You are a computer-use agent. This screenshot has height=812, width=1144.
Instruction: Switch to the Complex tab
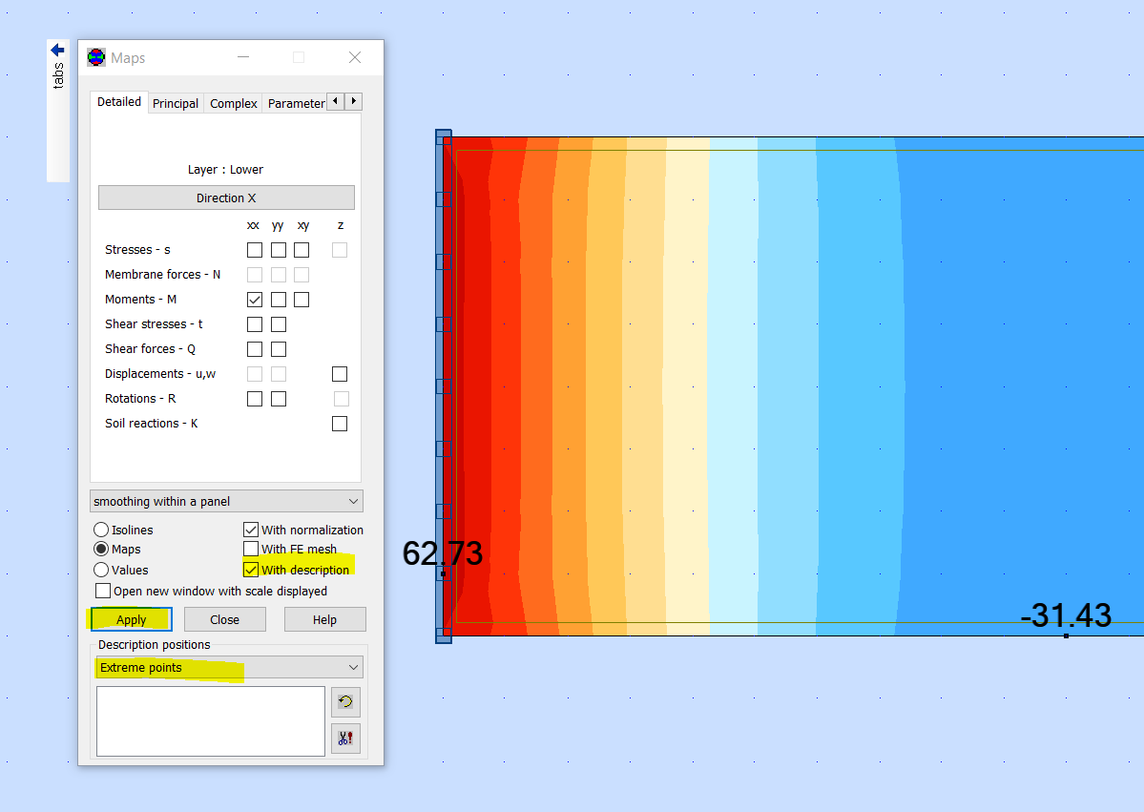click(233, 103)
